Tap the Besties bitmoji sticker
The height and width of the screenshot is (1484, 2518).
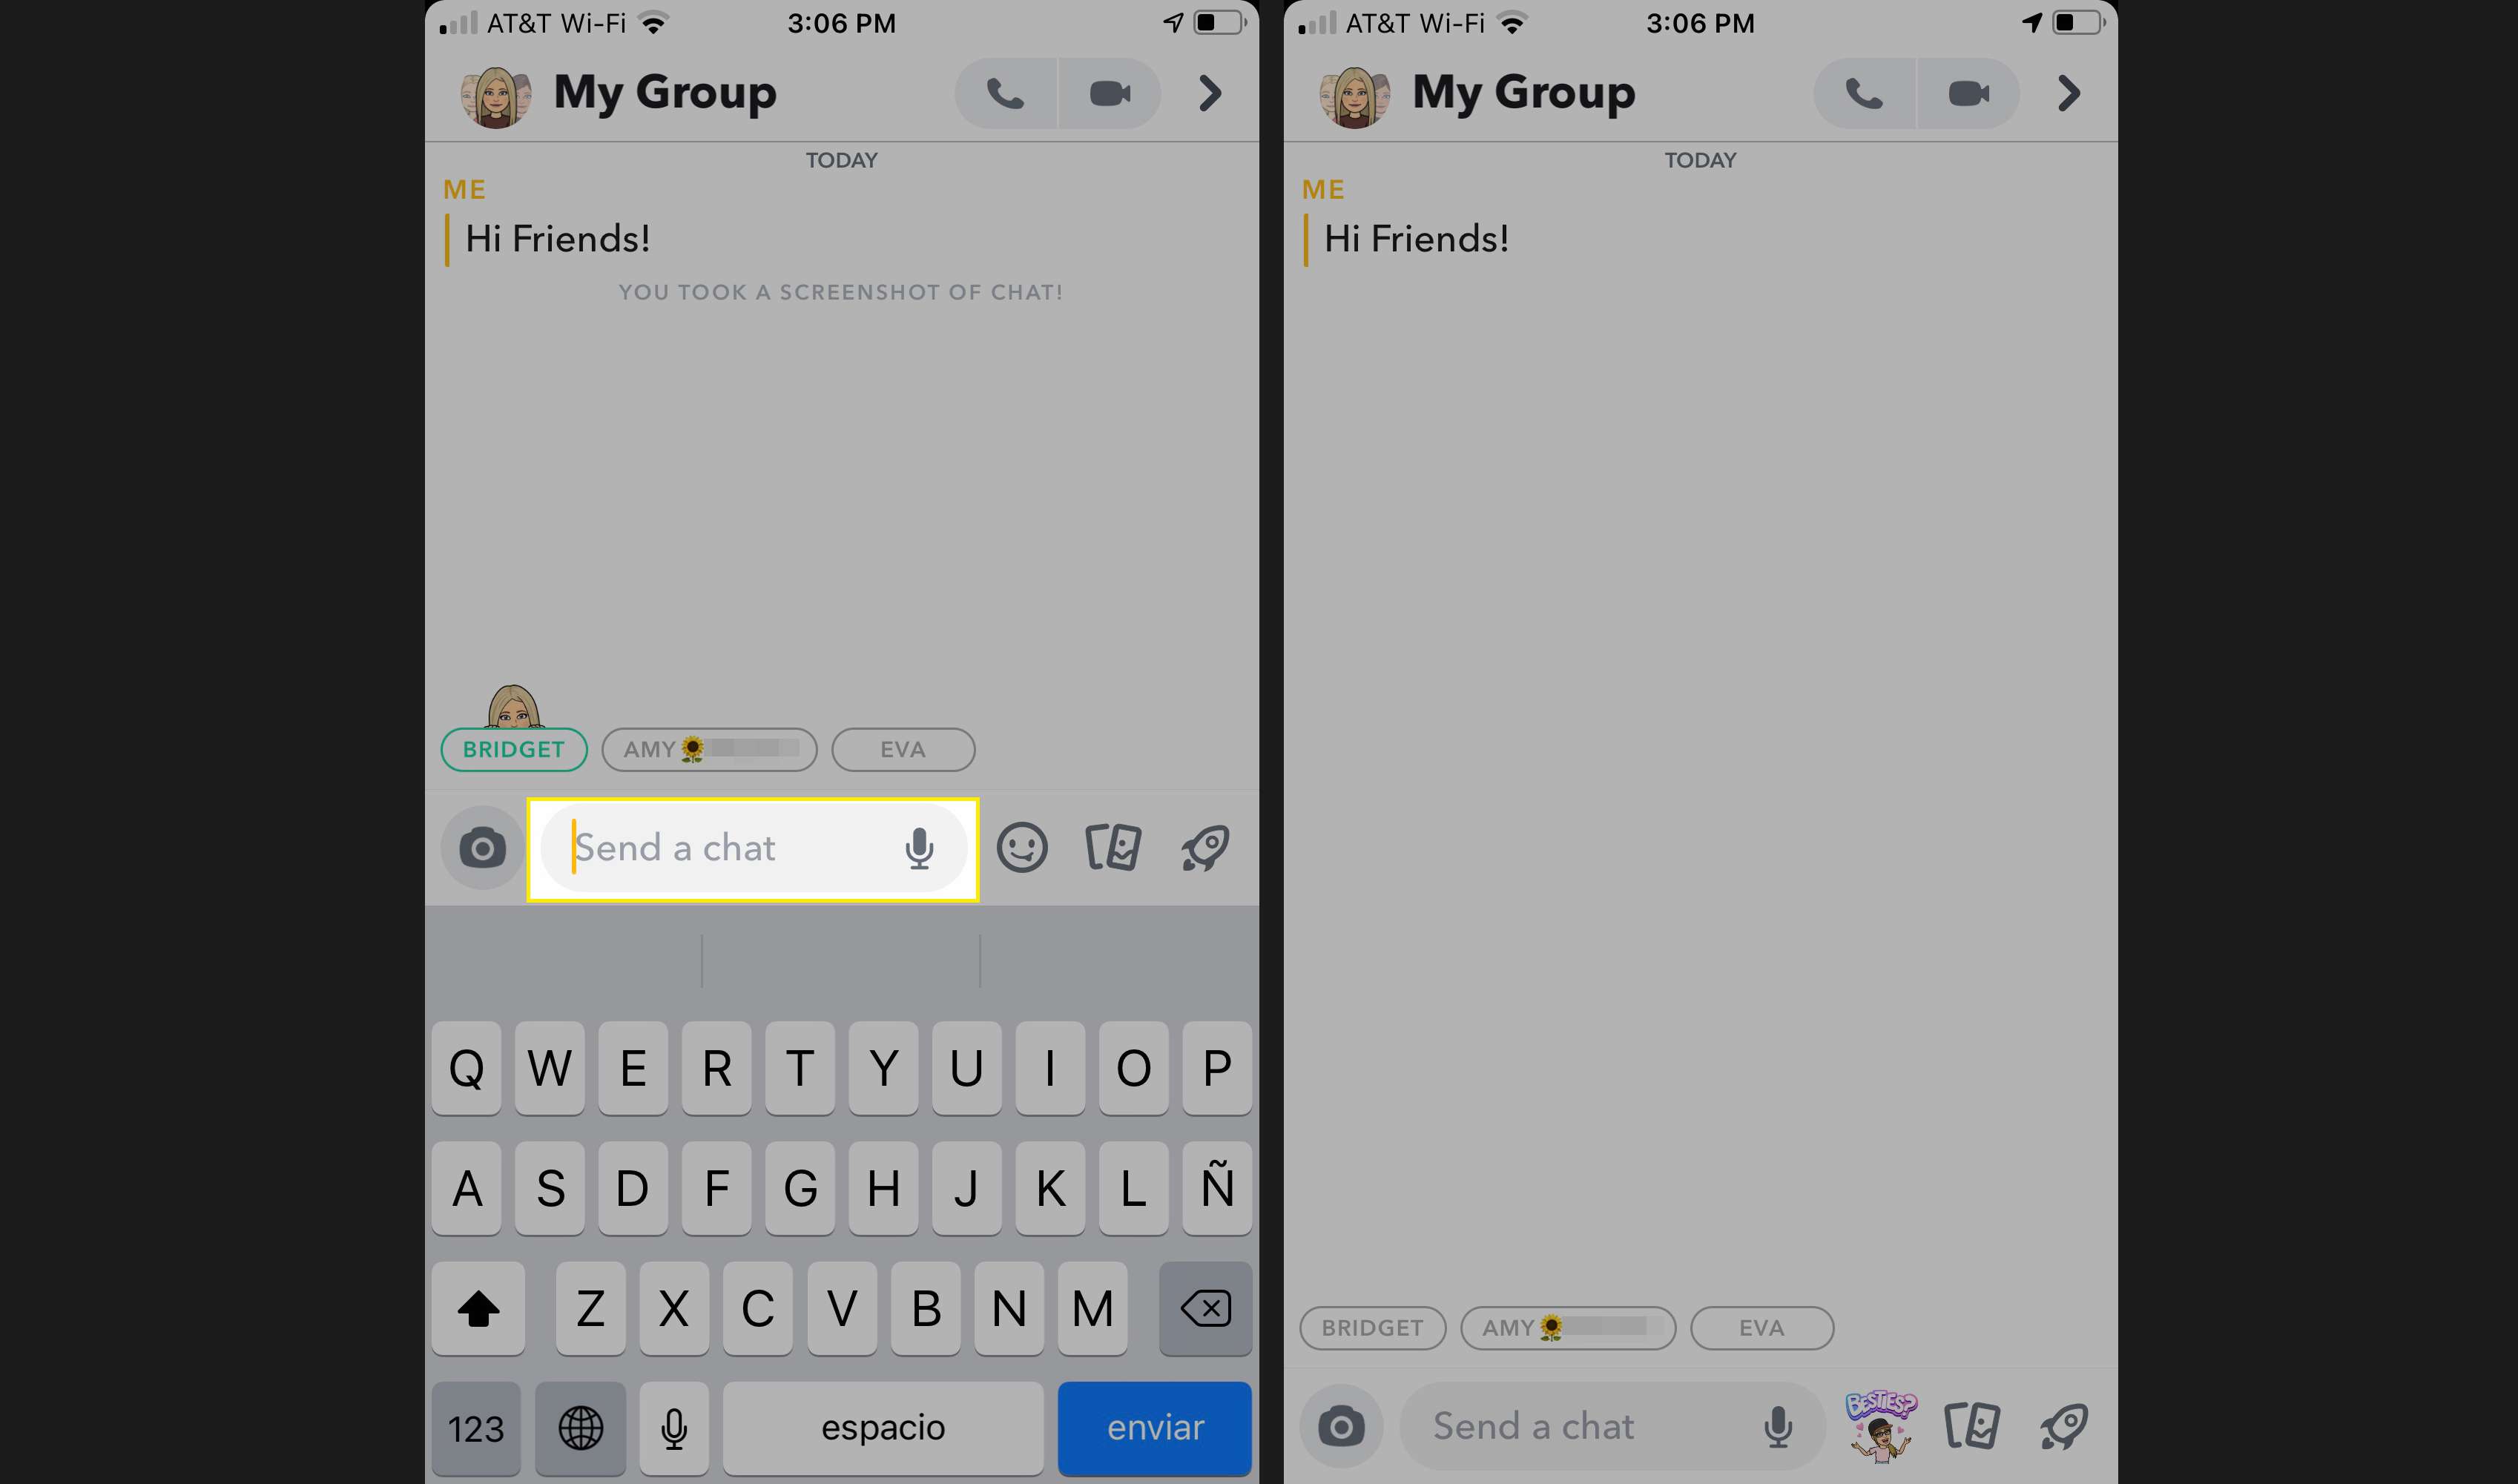1879,1428
